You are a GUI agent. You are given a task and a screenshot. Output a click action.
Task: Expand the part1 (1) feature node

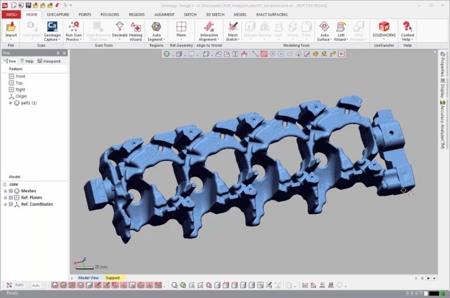[x=10, y=103]
